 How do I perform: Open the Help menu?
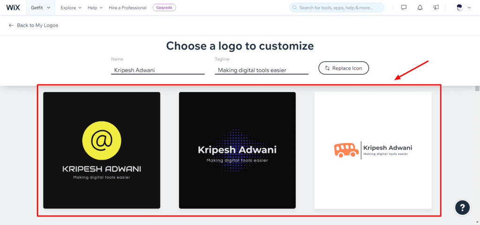pyautogui.click(x=95, y=7)
